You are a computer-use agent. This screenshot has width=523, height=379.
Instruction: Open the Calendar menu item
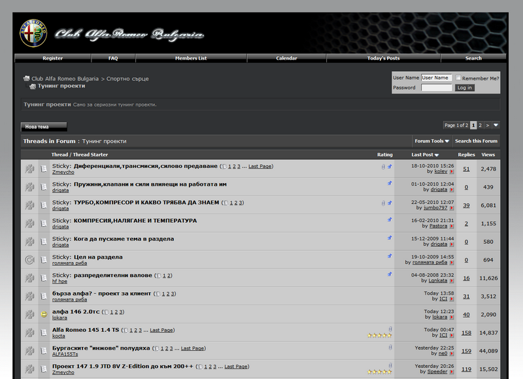286,58
